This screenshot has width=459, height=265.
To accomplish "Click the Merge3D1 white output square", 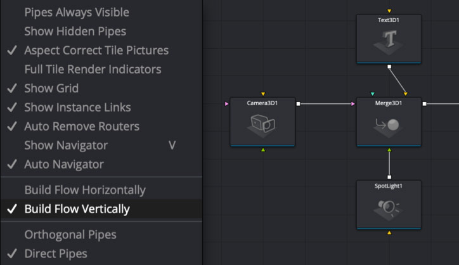I will click(x=424, y=103).
